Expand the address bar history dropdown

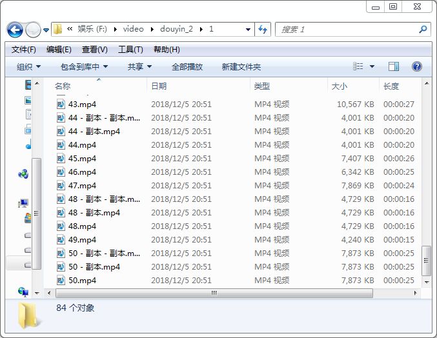click(249, 30)
